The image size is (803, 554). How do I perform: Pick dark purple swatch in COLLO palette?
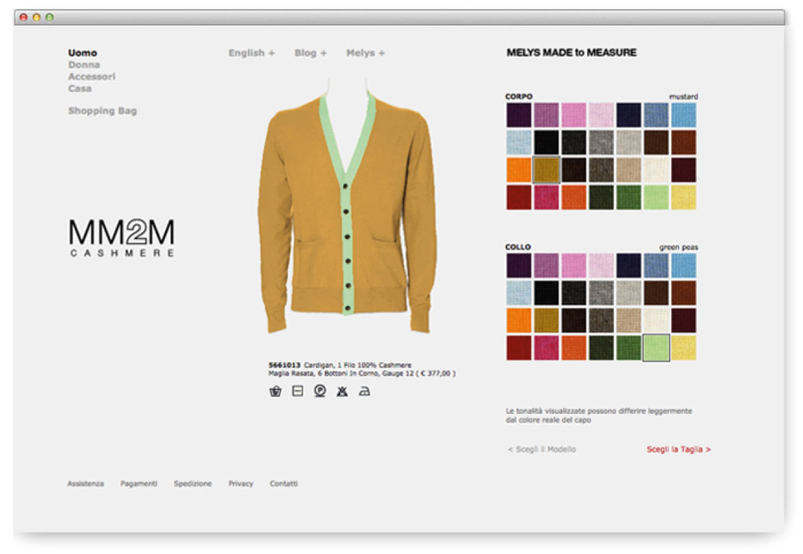coord(518,265)
